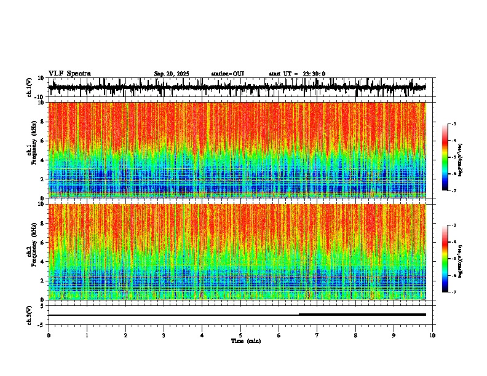Click the "VLF Spectra" title text
The height and width of the screenshot is (376, 487).
(69, 74)
